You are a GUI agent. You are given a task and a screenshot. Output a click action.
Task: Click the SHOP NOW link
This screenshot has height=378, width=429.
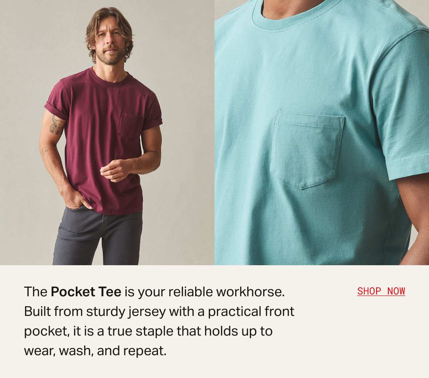point(381,291)
